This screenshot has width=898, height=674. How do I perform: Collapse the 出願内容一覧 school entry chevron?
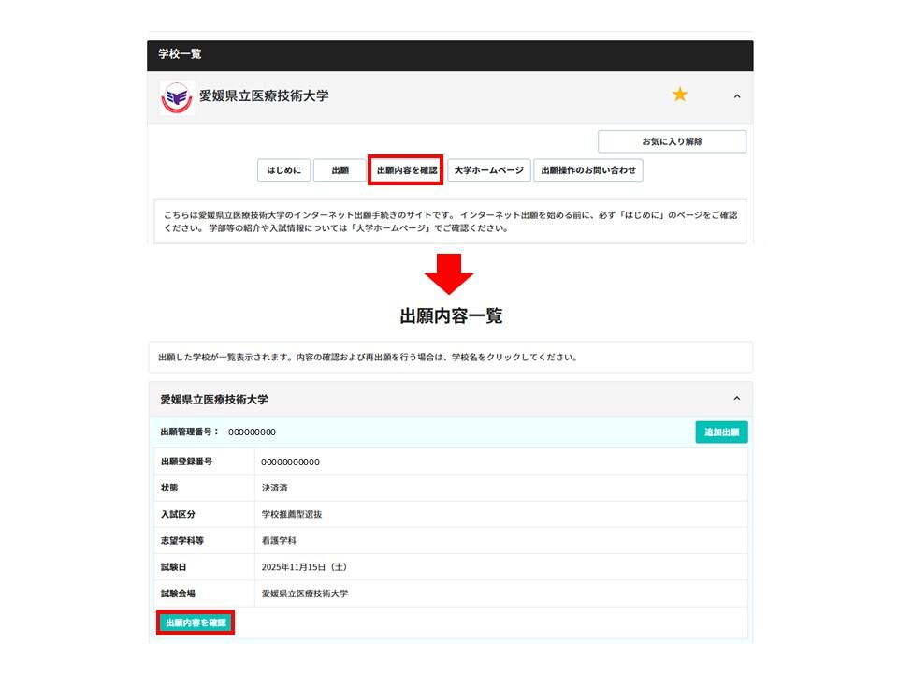tap(737, 399)
